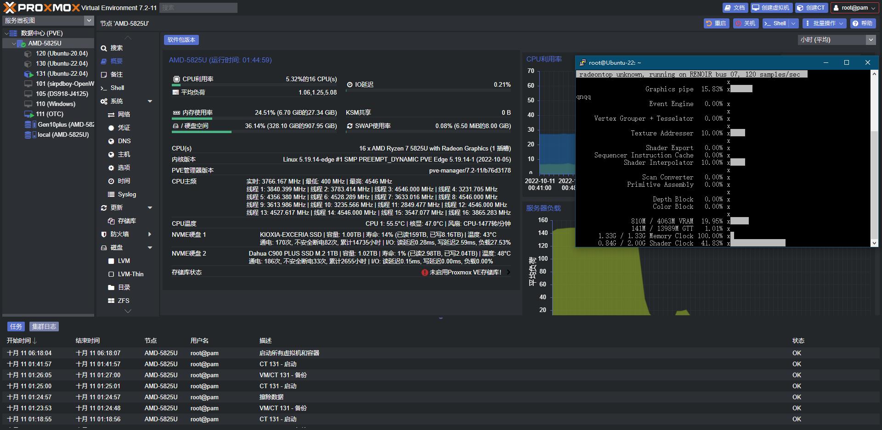This screenshot has height=430, width=882.
Task: Click the Proxmox logo
Action: (x=41, y=7)
